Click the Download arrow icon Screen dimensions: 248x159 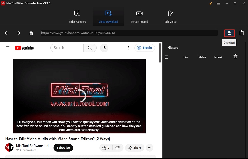229,33
